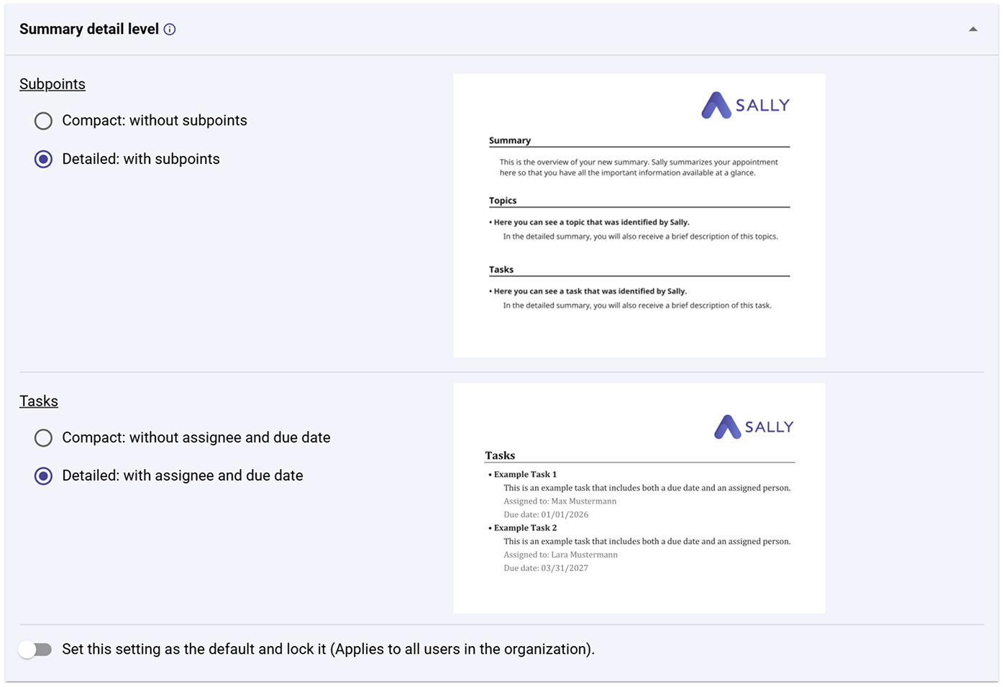Click the Summary heading in the preview
The width and height of the screenshot is (1004, 687).
pyautogui.click(x=510, y=140)
